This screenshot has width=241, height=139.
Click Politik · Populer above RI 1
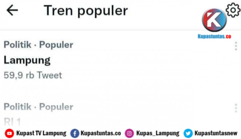point(38,107)
